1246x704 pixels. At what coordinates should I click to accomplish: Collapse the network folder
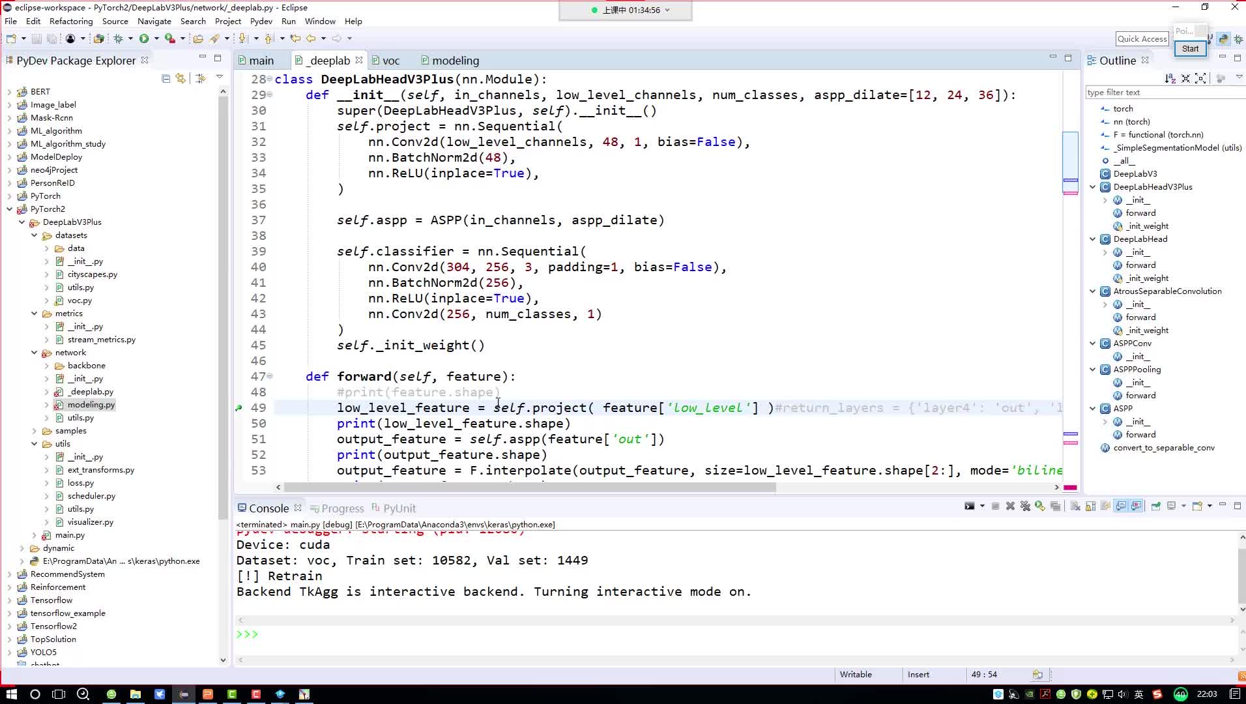[34, 353]
